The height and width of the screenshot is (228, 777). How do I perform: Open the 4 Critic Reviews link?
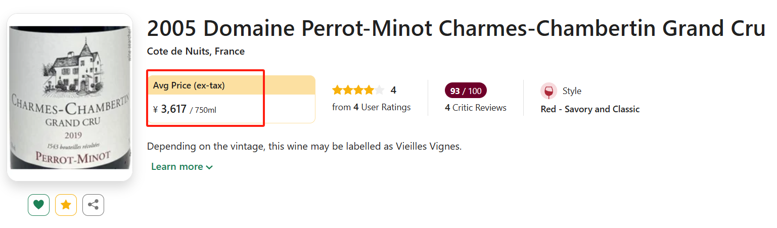[x=475, y=108]
